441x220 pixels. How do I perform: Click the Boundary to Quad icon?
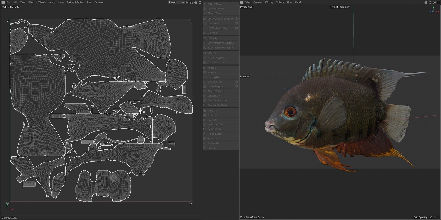click(x=205, y=105)
